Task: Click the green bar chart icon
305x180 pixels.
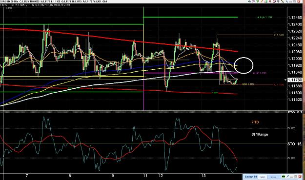Action: point(266,1)
